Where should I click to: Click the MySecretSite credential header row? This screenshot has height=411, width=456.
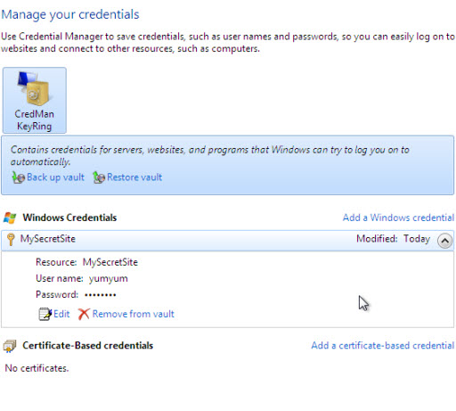[228, 240]
